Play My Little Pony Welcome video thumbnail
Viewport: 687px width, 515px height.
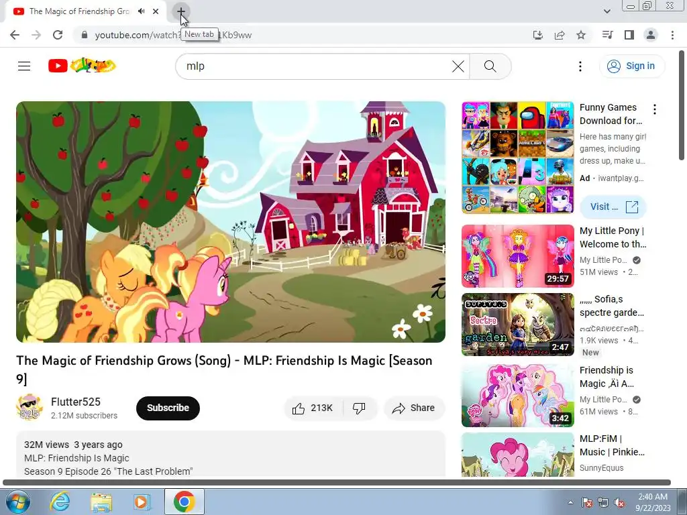click(x=517, y=256)
